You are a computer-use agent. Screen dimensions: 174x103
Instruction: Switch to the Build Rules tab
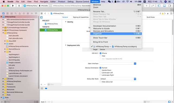(151, 17)
